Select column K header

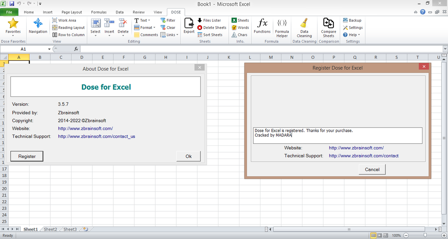[229, 57]
